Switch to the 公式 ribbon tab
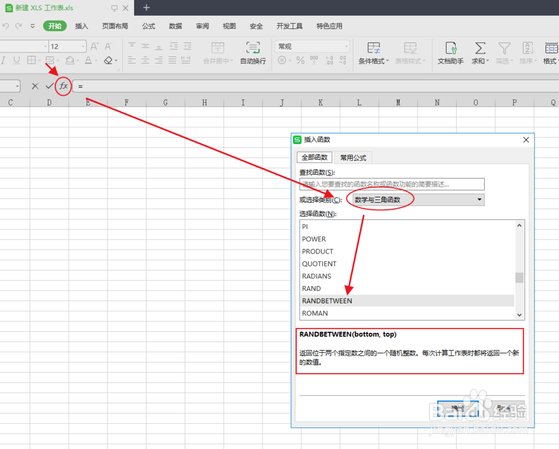Viewport: 559px width, 449px height. click(148, 26)
